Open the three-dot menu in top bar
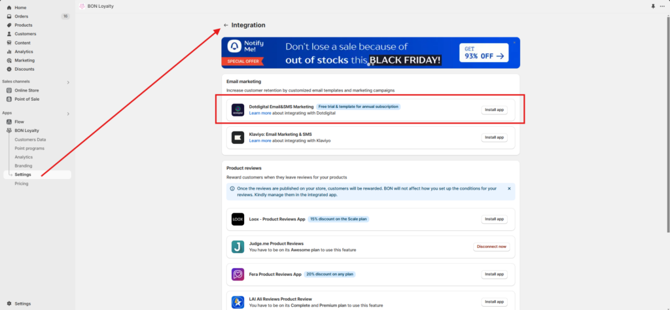Viewport: 670px width, 310px height. pos(662,7)
